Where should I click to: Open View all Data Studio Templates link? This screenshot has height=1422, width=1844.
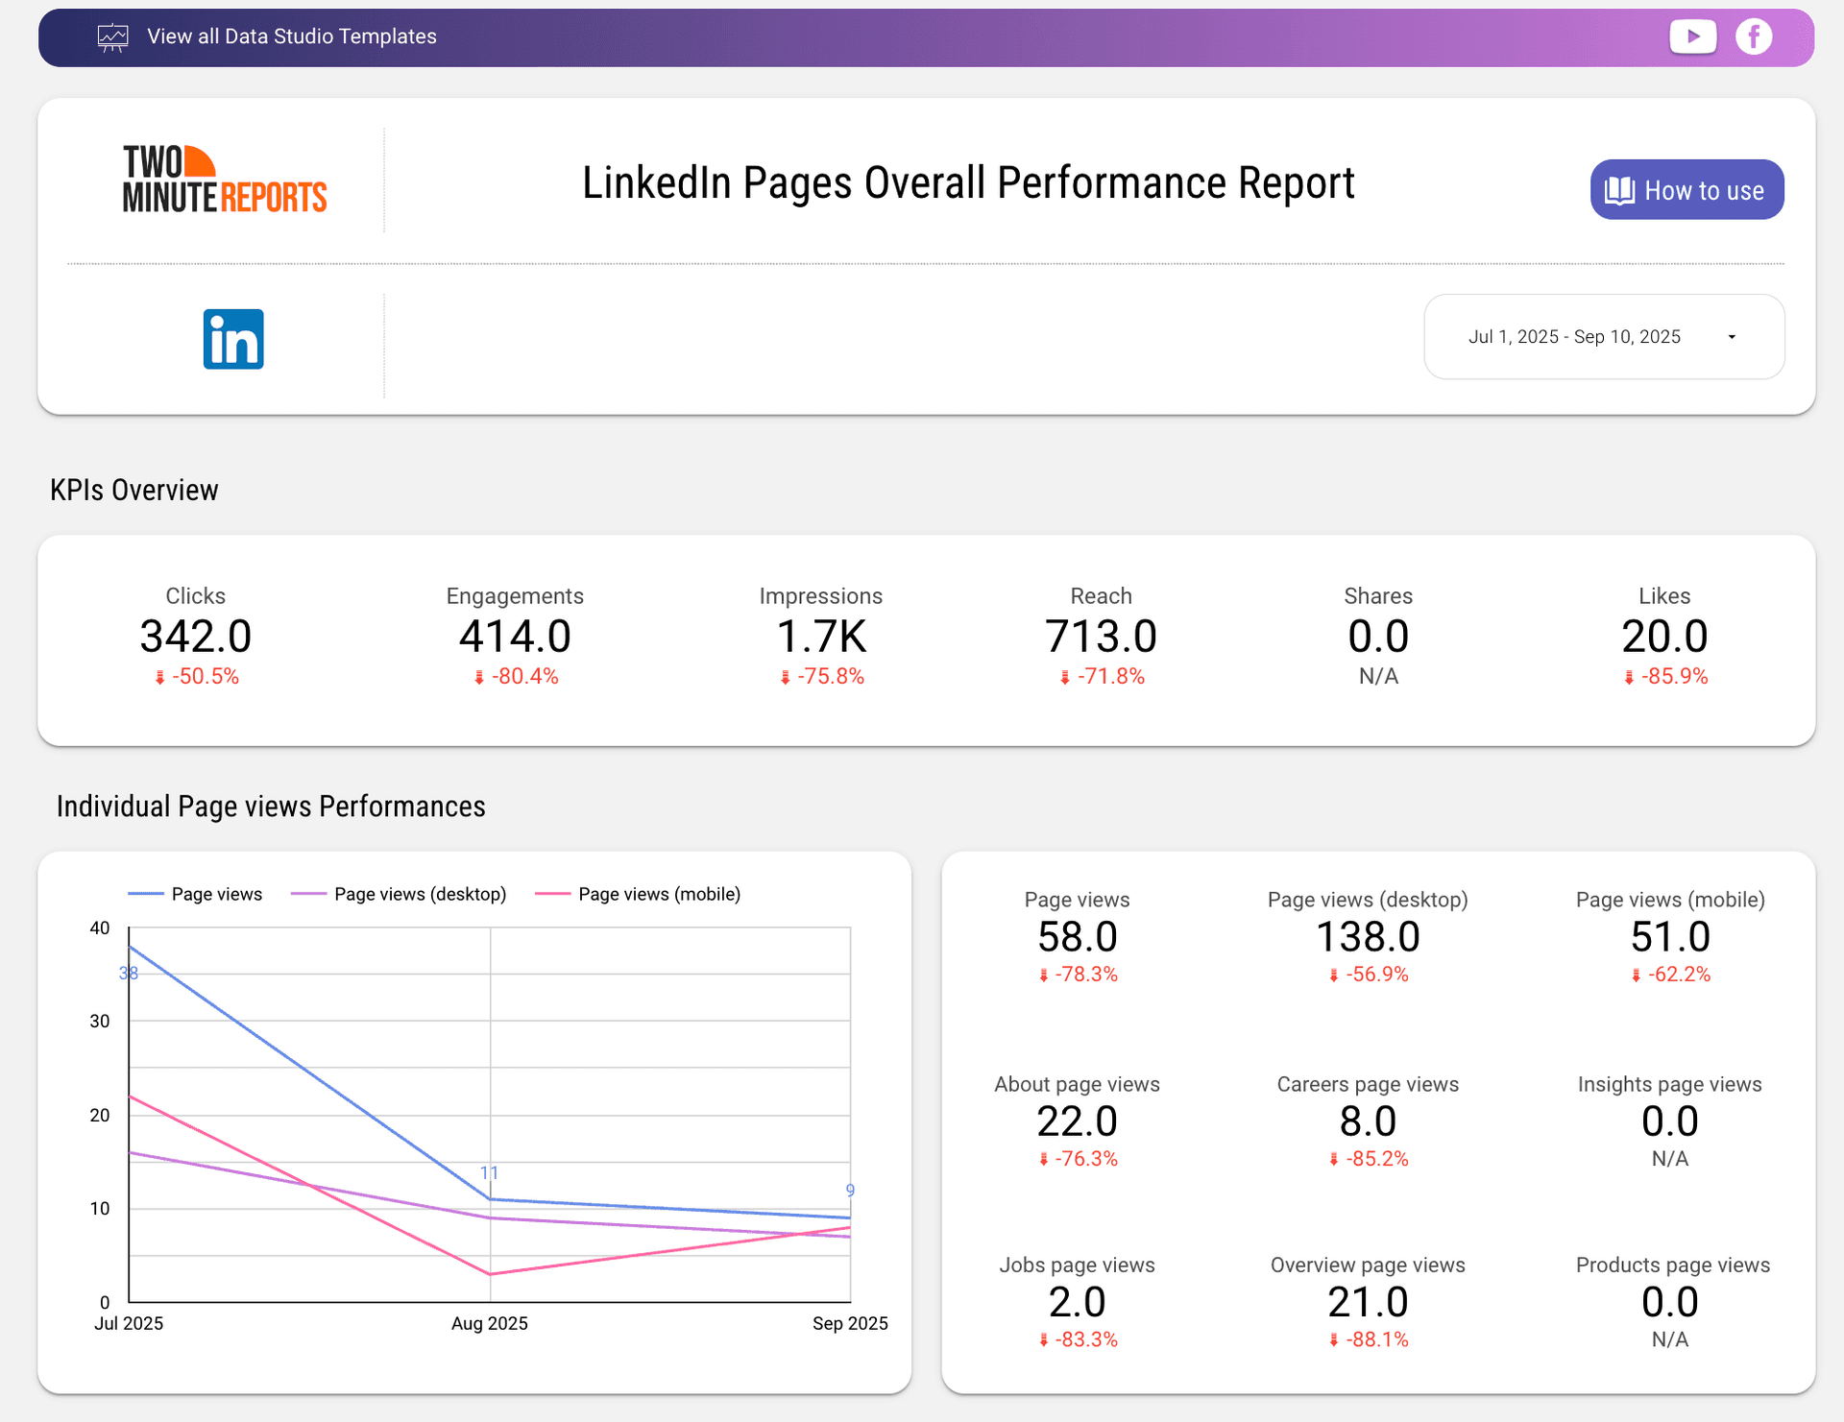[291, 36]
